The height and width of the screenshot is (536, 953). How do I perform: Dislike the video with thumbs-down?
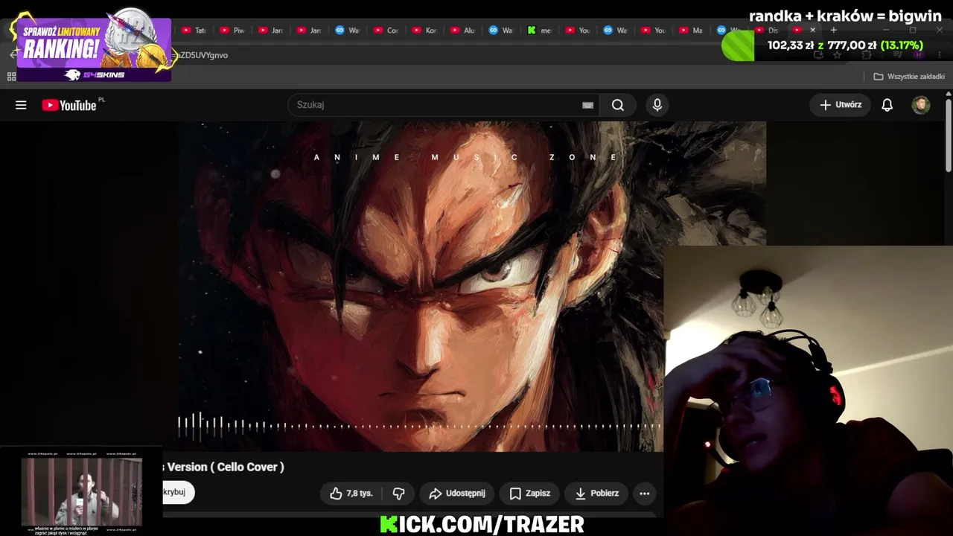399,493
